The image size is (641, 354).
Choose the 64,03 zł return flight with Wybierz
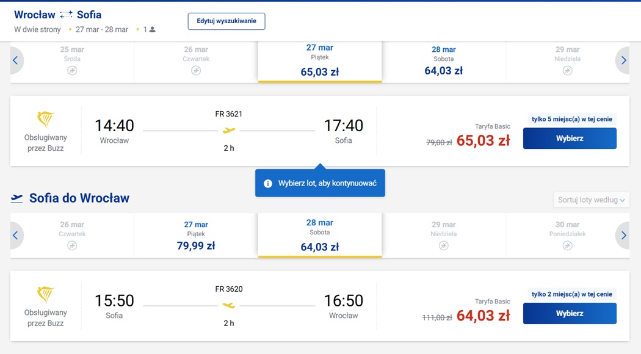[x=570, y=314]
